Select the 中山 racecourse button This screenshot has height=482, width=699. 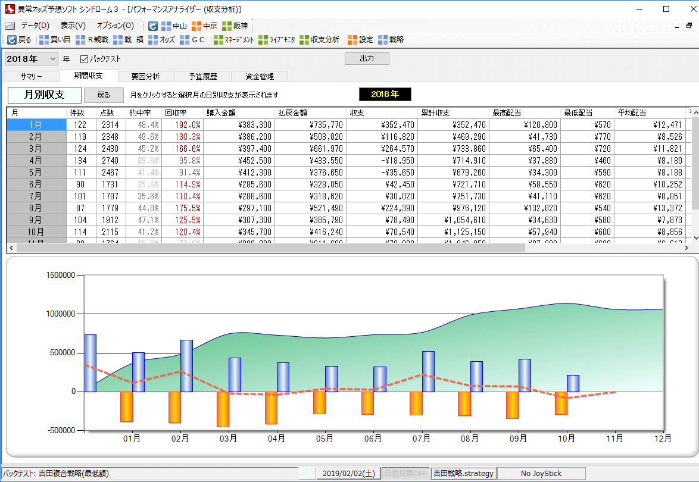(x=174, y=26)
